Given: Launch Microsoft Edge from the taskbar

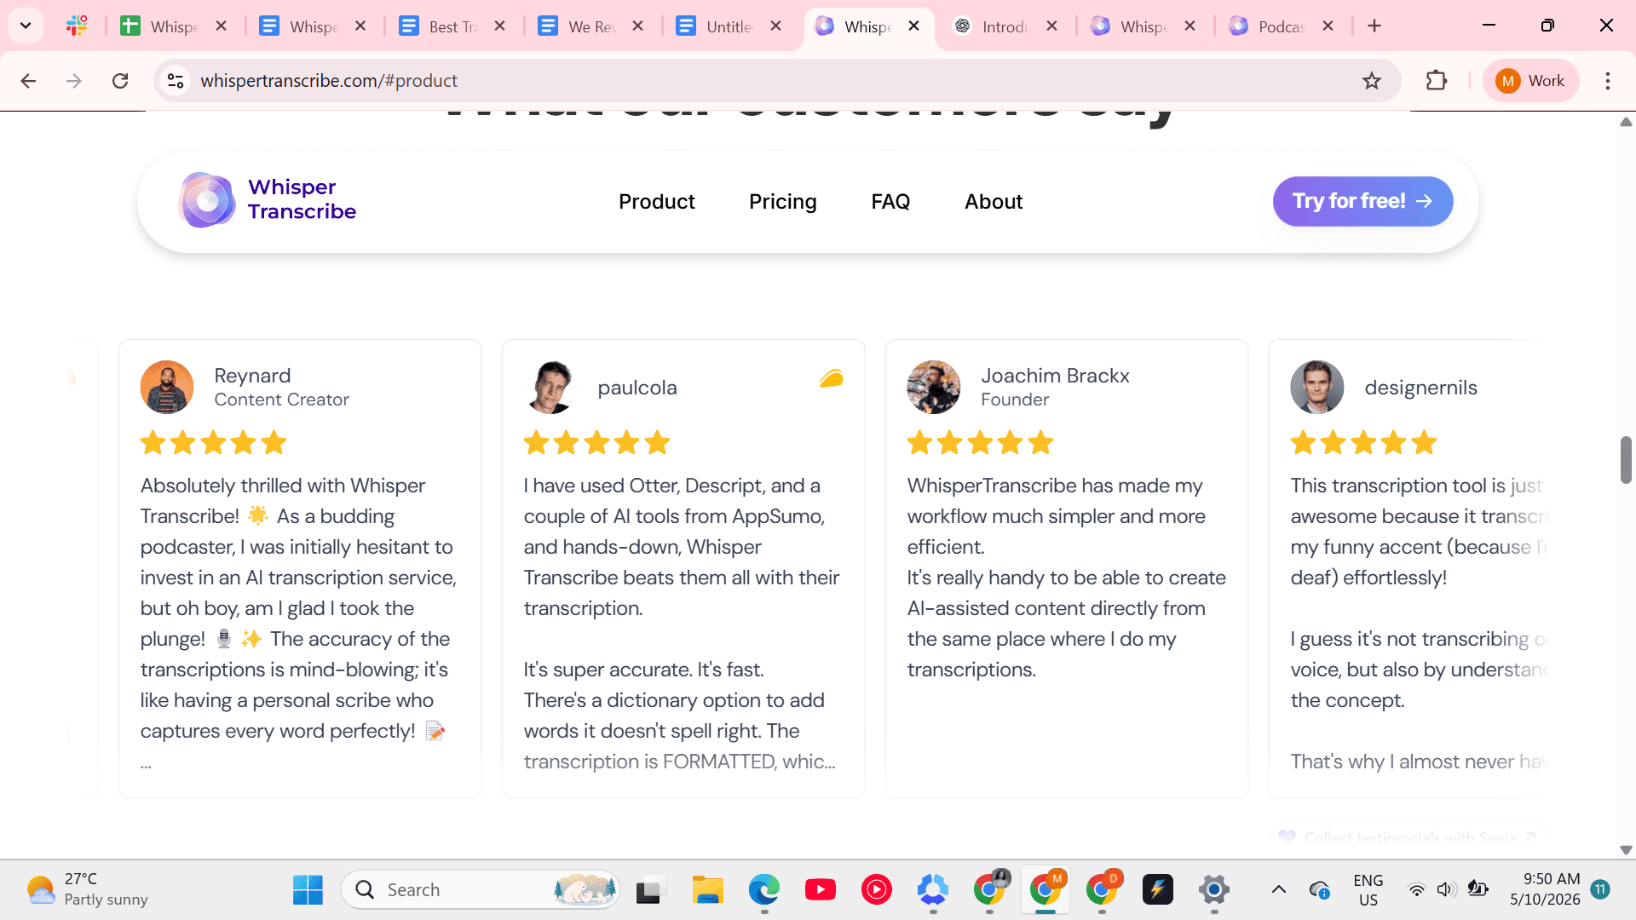Looking at the screenshot, I should point(763,889).
